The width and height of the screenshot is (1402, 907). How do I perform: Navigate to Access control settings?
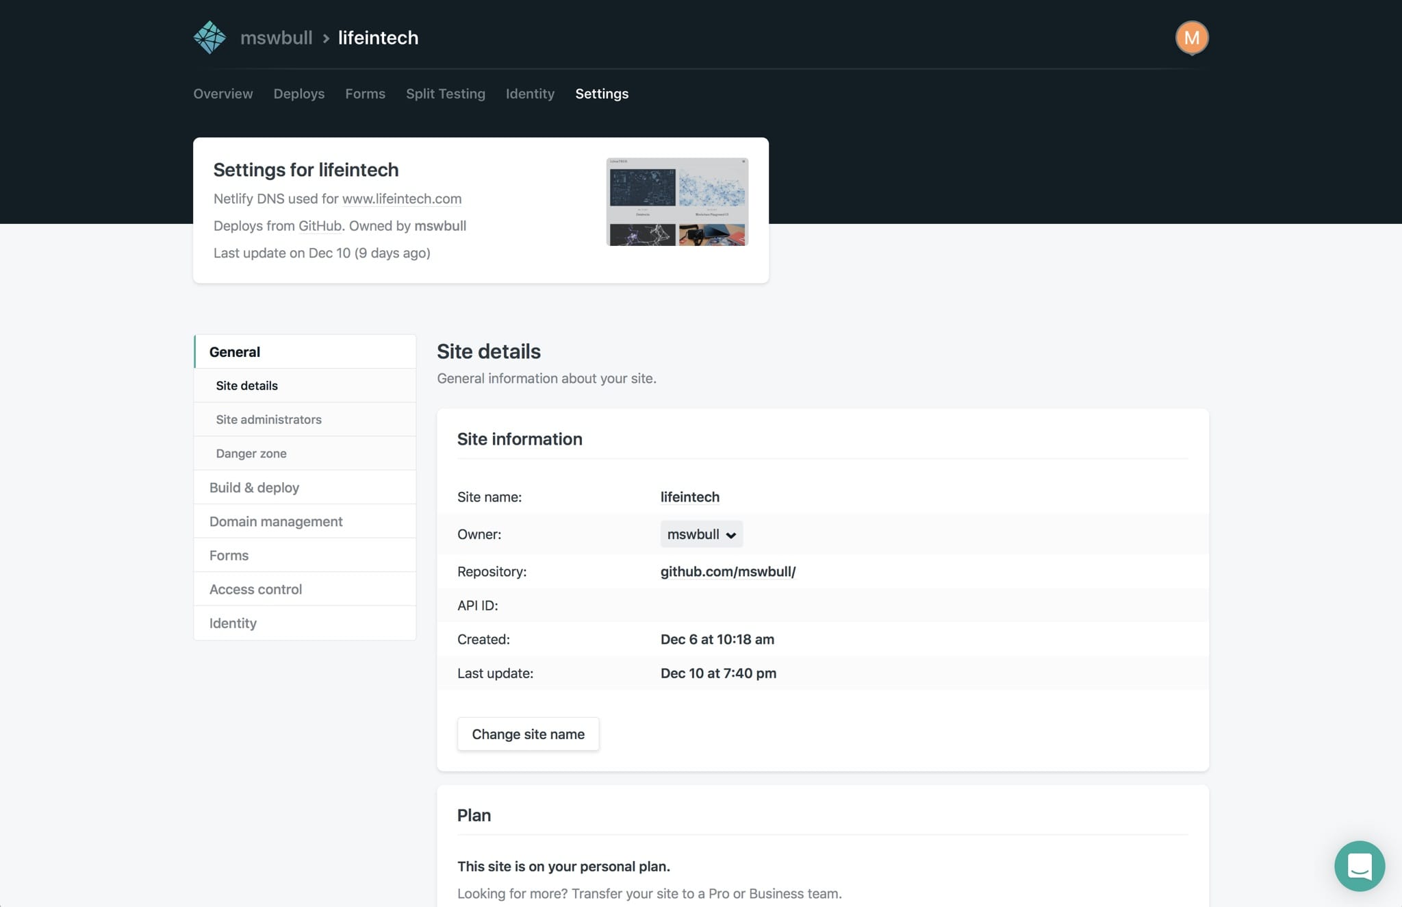255,588
